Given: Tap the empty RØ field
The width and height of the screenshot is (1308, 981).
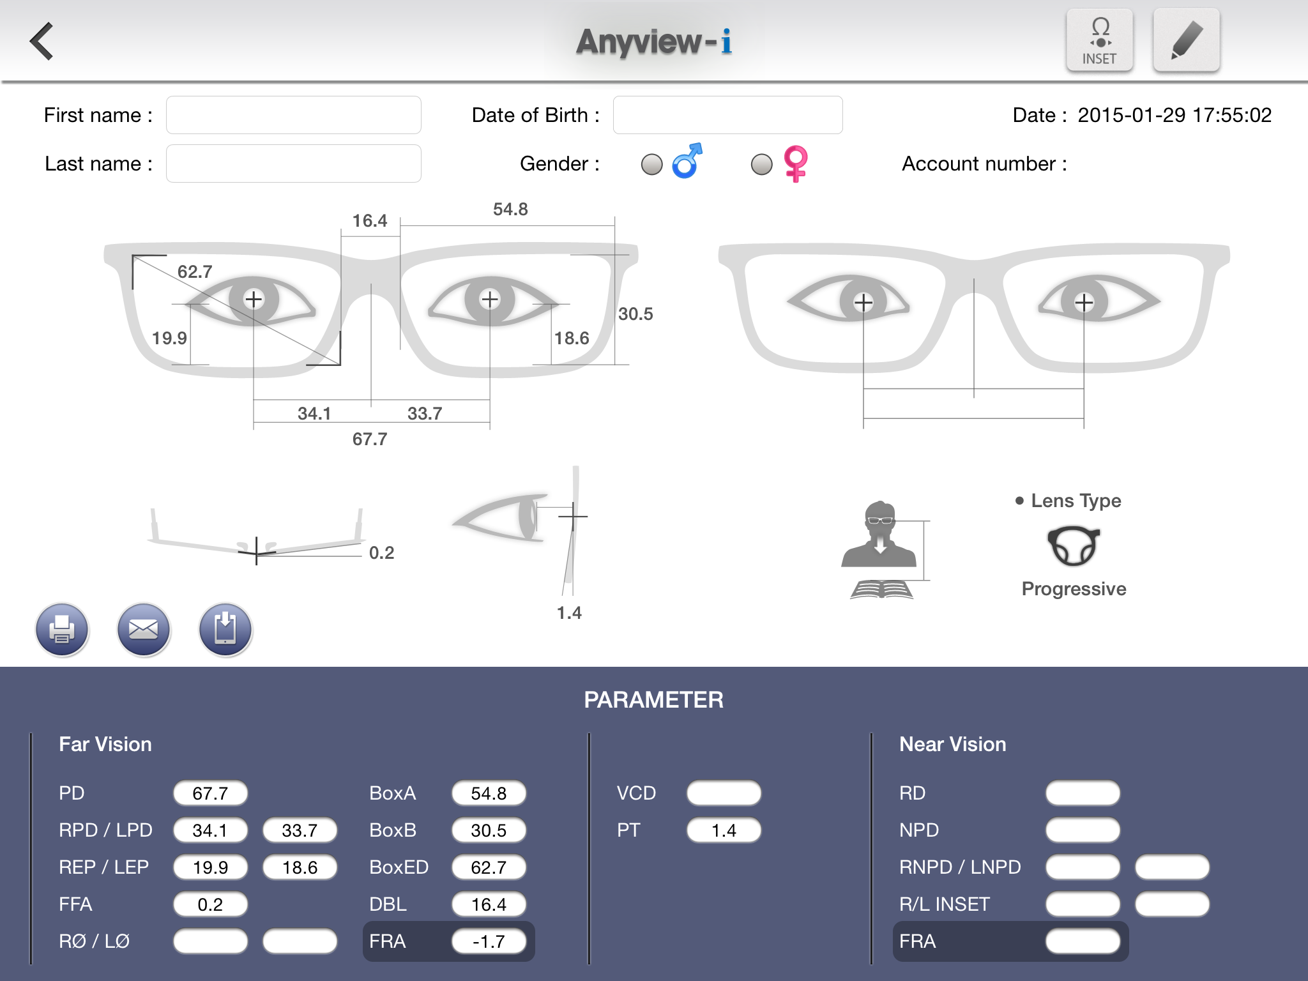Looking at the screenshot, I should coord(210,941).
